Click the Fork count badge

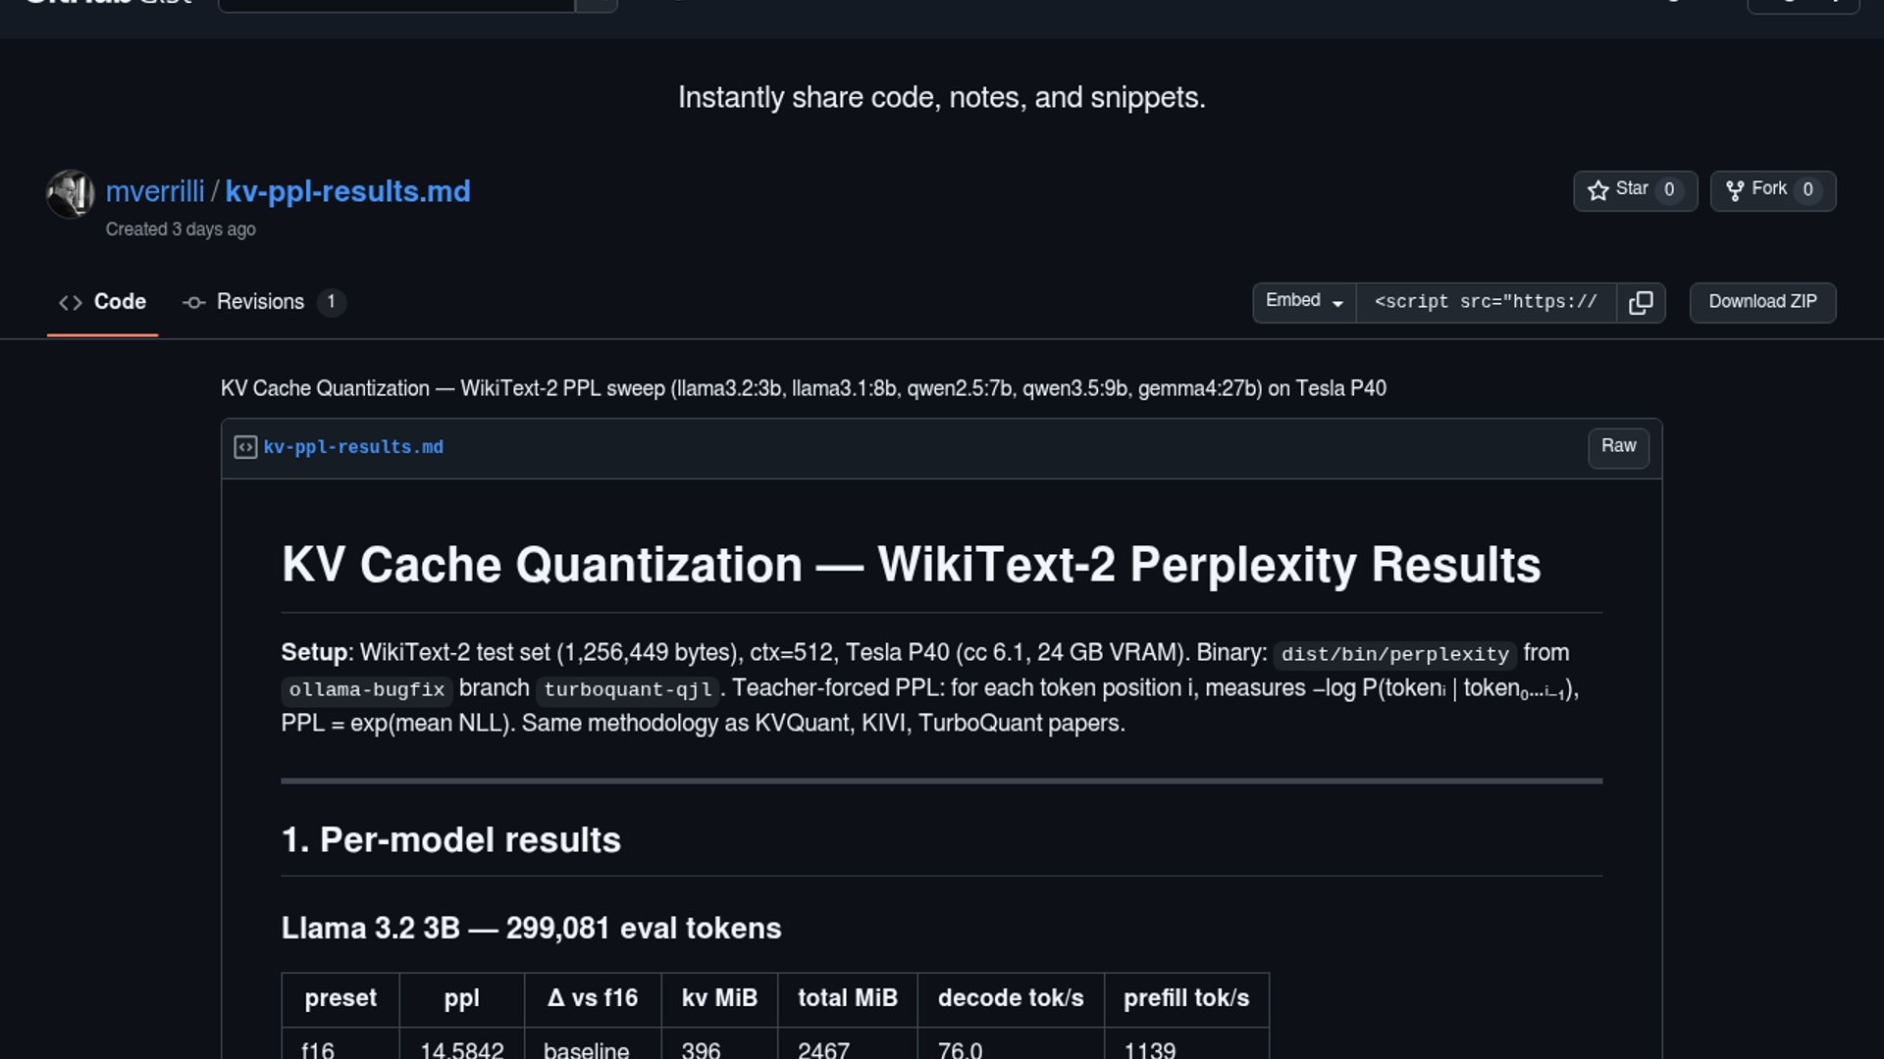pos(1807,190)
